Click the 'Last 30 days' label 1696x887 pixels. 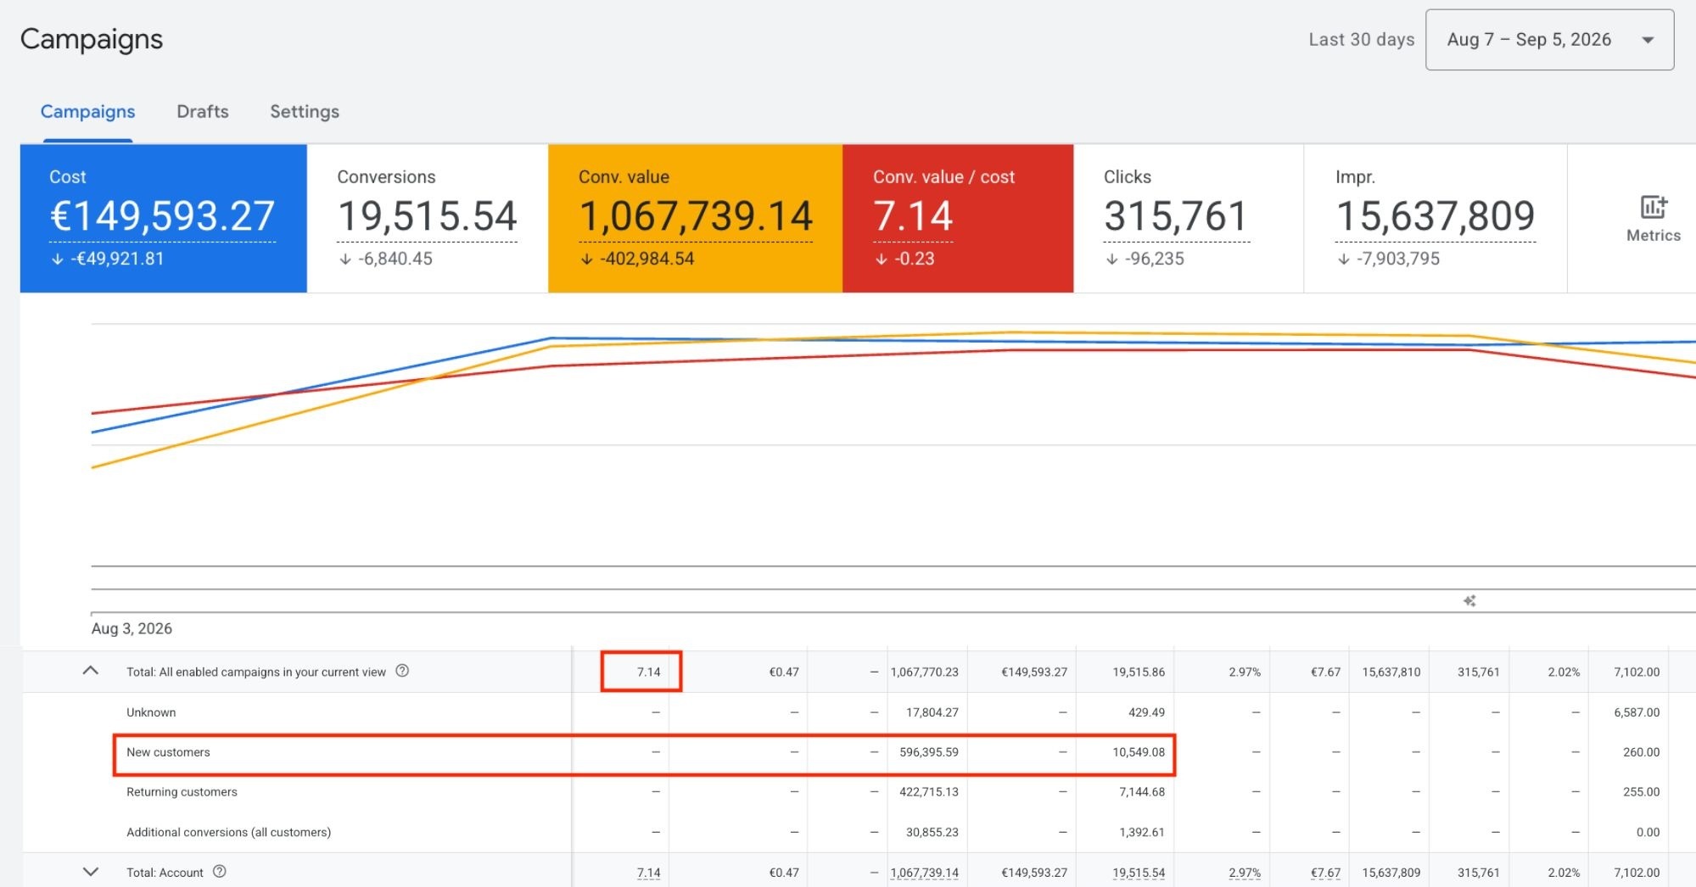1361,40
